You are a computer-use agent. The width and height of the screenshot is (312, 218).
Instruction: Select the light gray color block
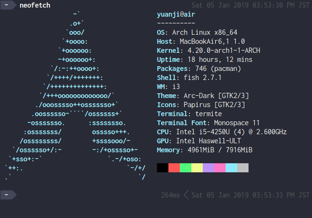(x=243, y=168)
